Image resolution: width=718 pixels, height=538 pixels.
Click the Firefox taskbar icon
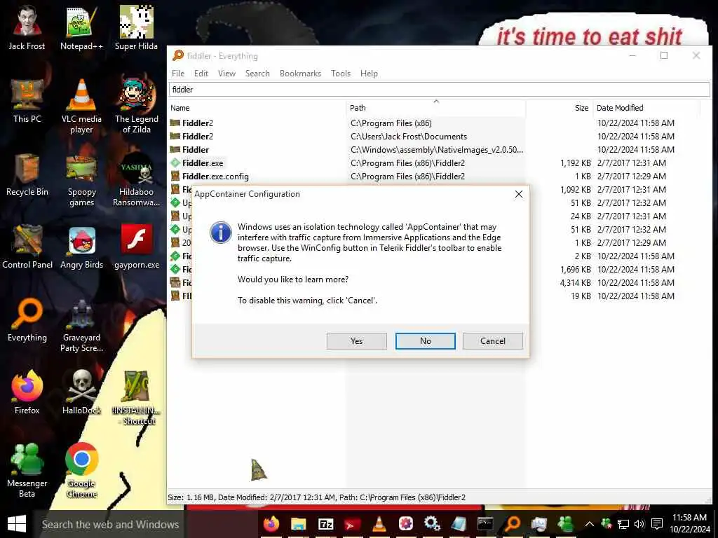pyautogui.click(x=271, y=524)
